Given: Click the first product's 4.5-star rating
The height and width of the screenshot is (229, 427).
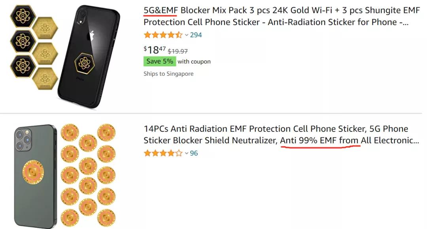Looking at the screenshot, I should click(163, 35).
